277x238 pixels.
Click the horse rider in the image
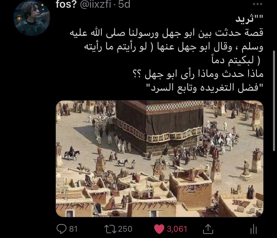(x=72, y=153)
